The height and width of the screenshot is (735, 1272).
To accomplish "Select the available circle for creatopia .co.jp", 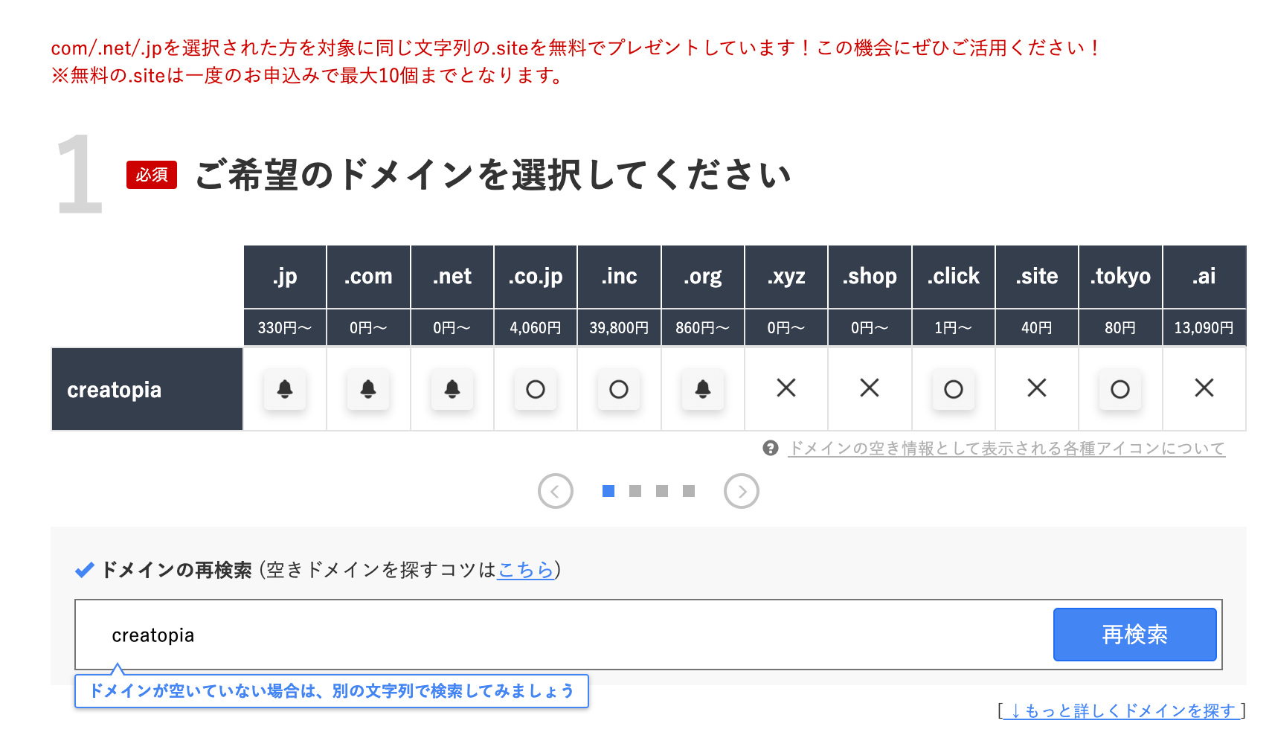I will [536, 389].
